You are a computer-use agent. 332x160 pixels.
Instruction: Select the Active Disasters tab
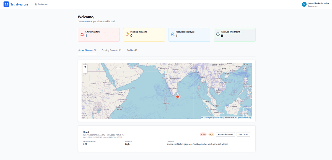[x=87, y=50]
